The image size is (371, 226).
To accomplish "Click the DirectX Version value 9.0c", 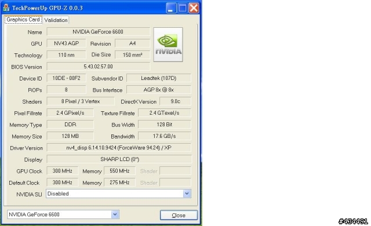I will [175, 101].
